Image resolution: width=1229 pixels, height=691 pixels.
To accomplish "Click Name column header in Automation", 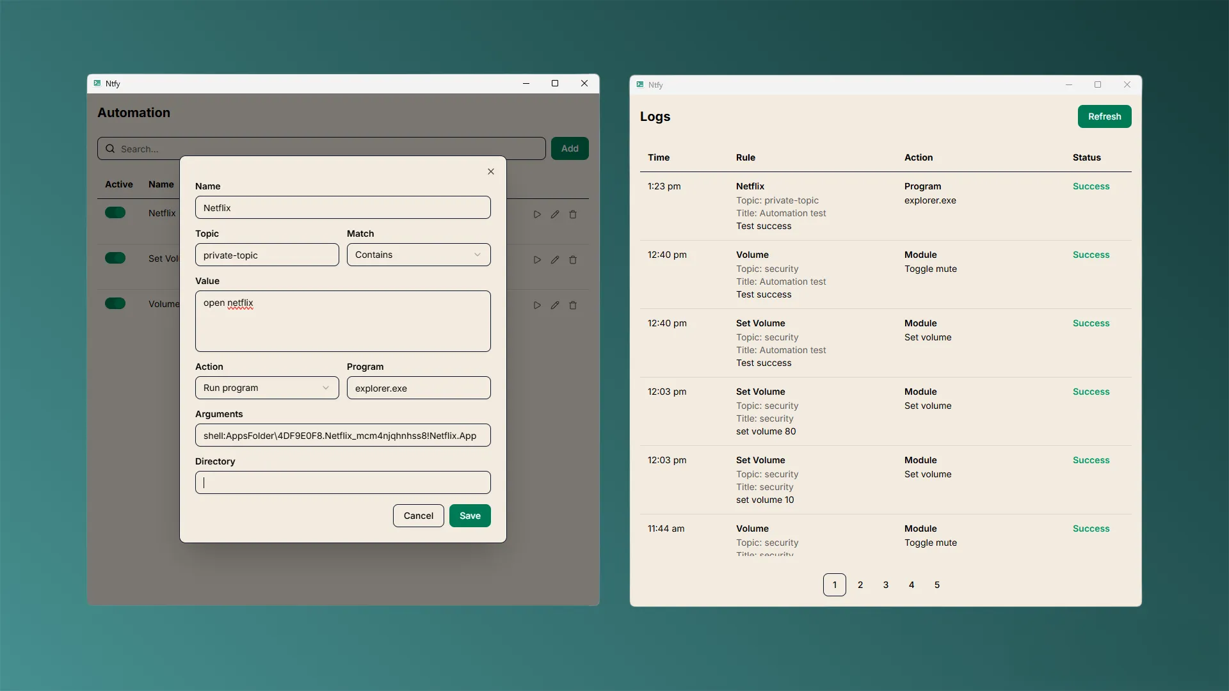I will pos(161,184).
